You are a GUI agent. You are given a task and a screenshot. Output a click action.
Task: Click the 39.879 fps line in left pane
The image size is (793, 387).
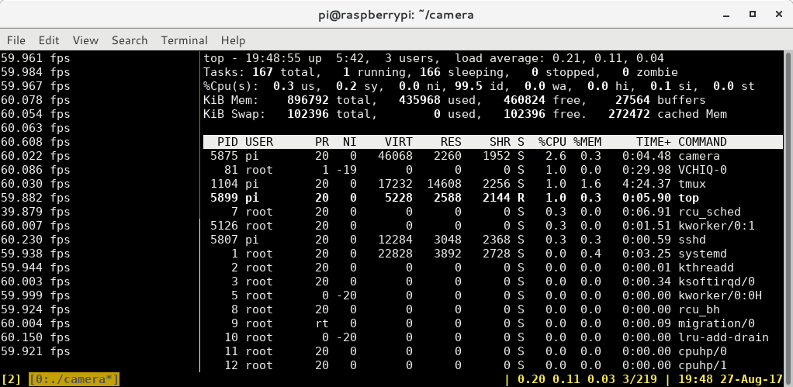(x=36, y=212)
